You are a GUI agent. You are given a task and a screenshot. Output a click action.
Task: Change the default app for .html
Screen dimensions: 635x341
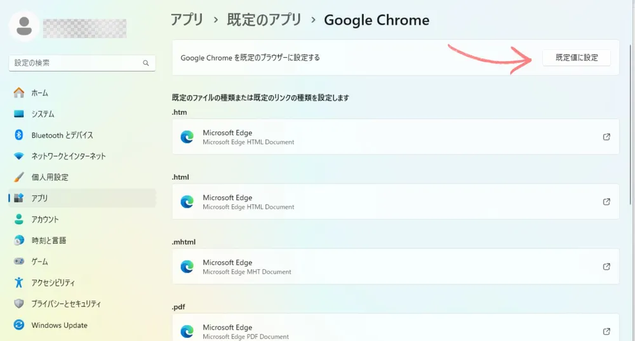tap(395, 202)
